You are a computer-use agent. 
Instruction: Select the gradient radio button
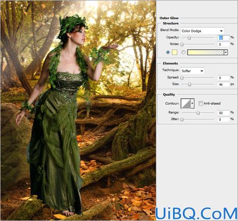[183, 52]
